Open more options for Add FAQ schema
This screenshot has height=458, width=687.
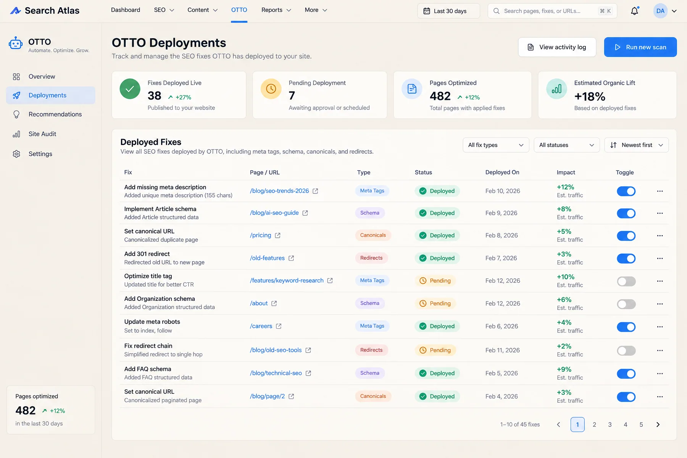click(660, 374)
